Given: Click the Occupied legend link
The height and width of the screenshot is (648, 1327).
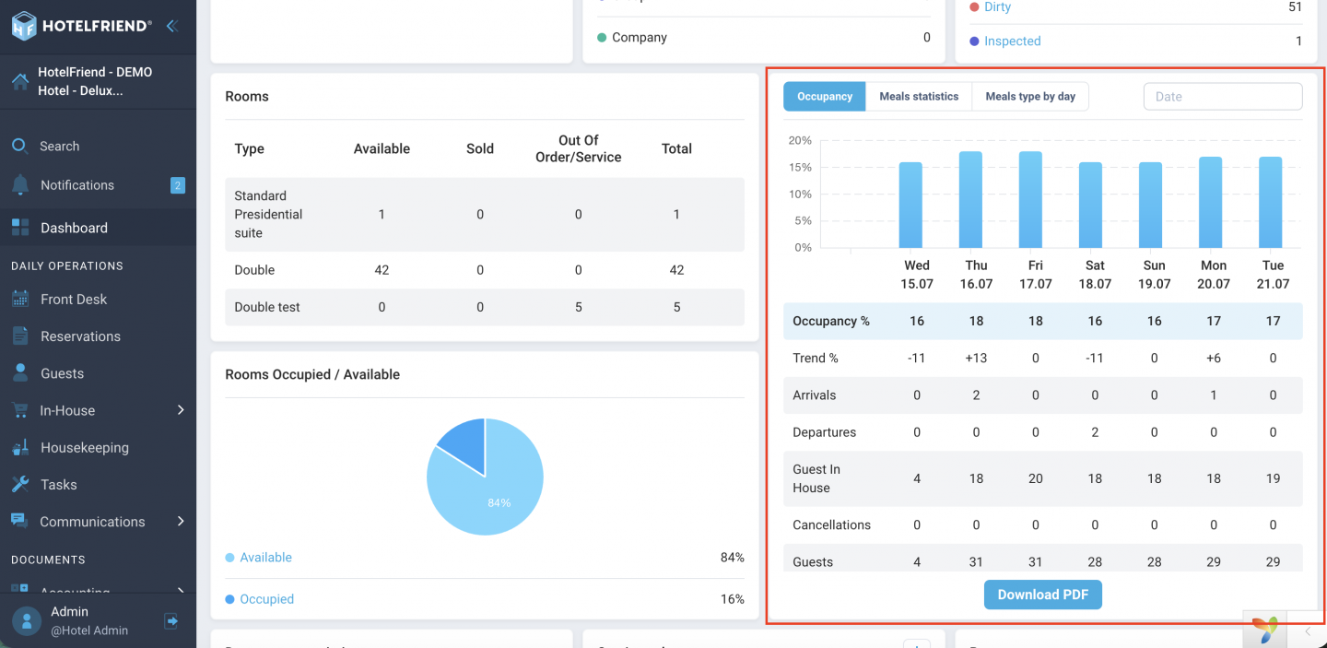Looking at the screenshot, I should click(266, 599).
